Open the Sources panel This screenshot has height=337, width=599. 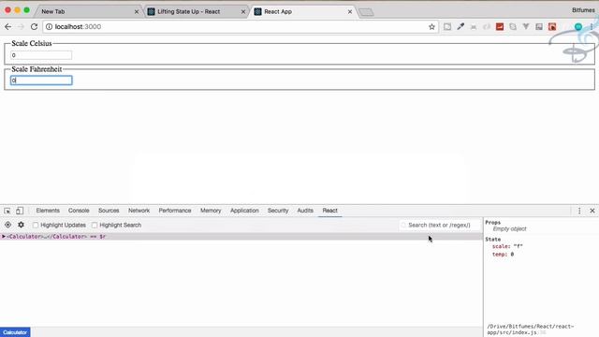(x=109, y=211)
